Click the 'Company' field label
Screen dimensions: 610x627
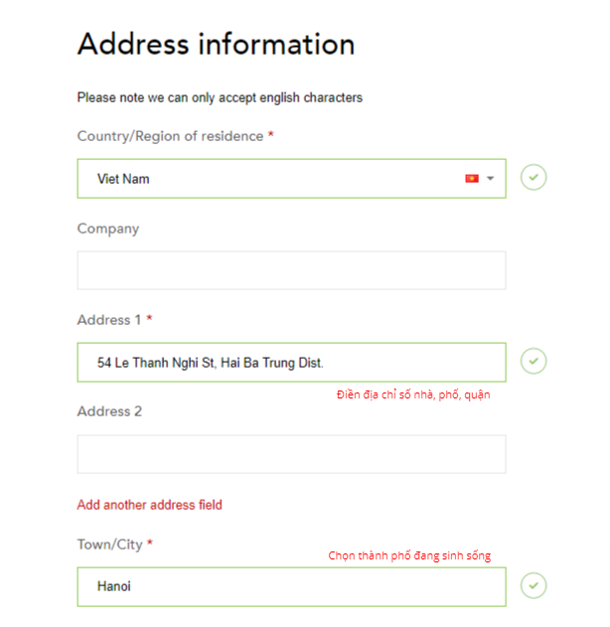click(x=108, y=229)
